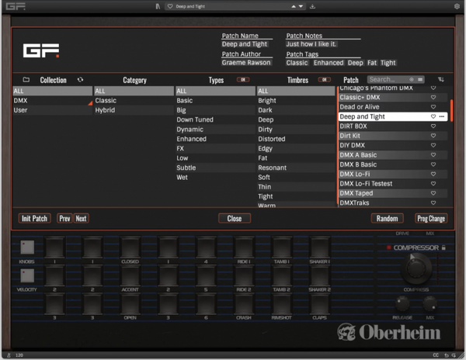Click the CC icon in status bar

point(436,355)
